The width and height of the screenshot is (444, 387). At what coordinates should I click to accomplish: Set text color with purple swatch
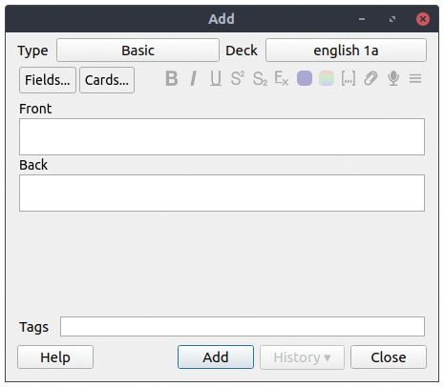(x=305, y=78)
